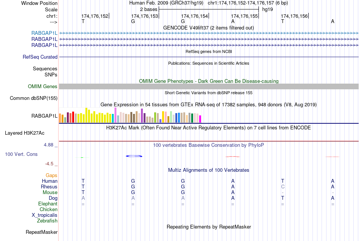
Task: Click the 4.88 conservation scale value
Action: (x=48, y=145)
